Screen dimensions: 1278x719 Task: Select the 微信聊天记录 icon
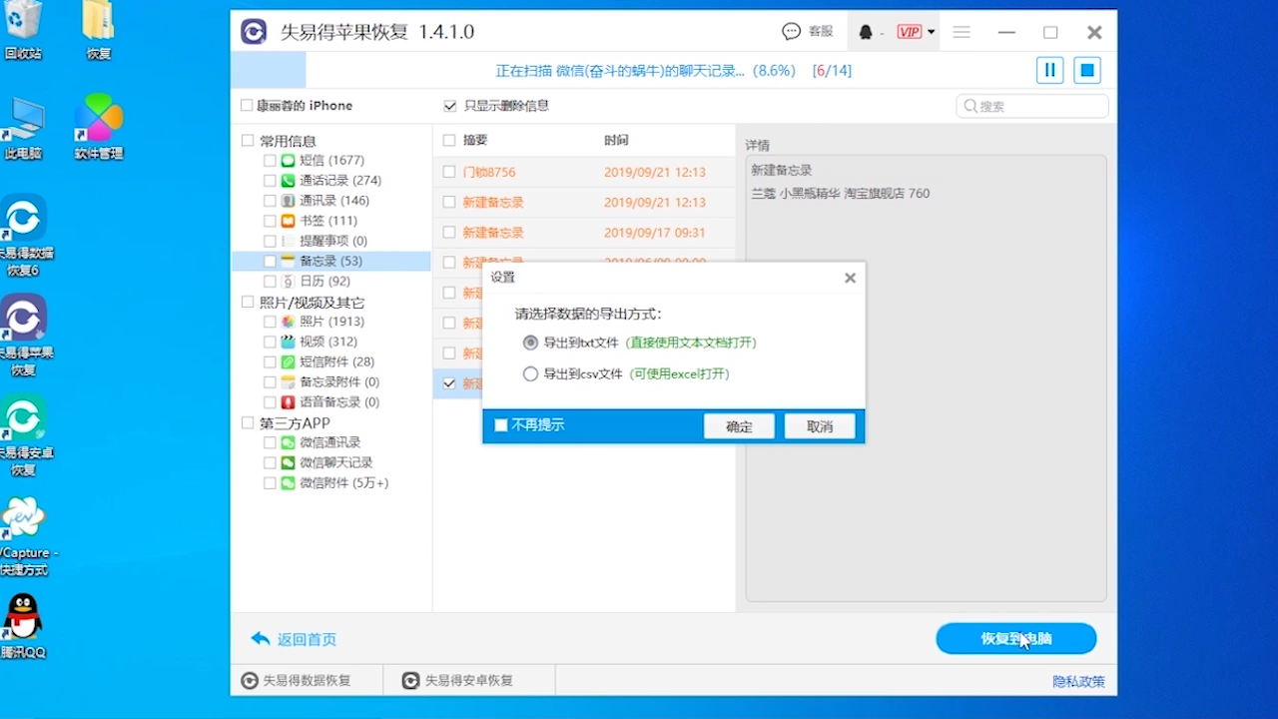pos(288,462)
